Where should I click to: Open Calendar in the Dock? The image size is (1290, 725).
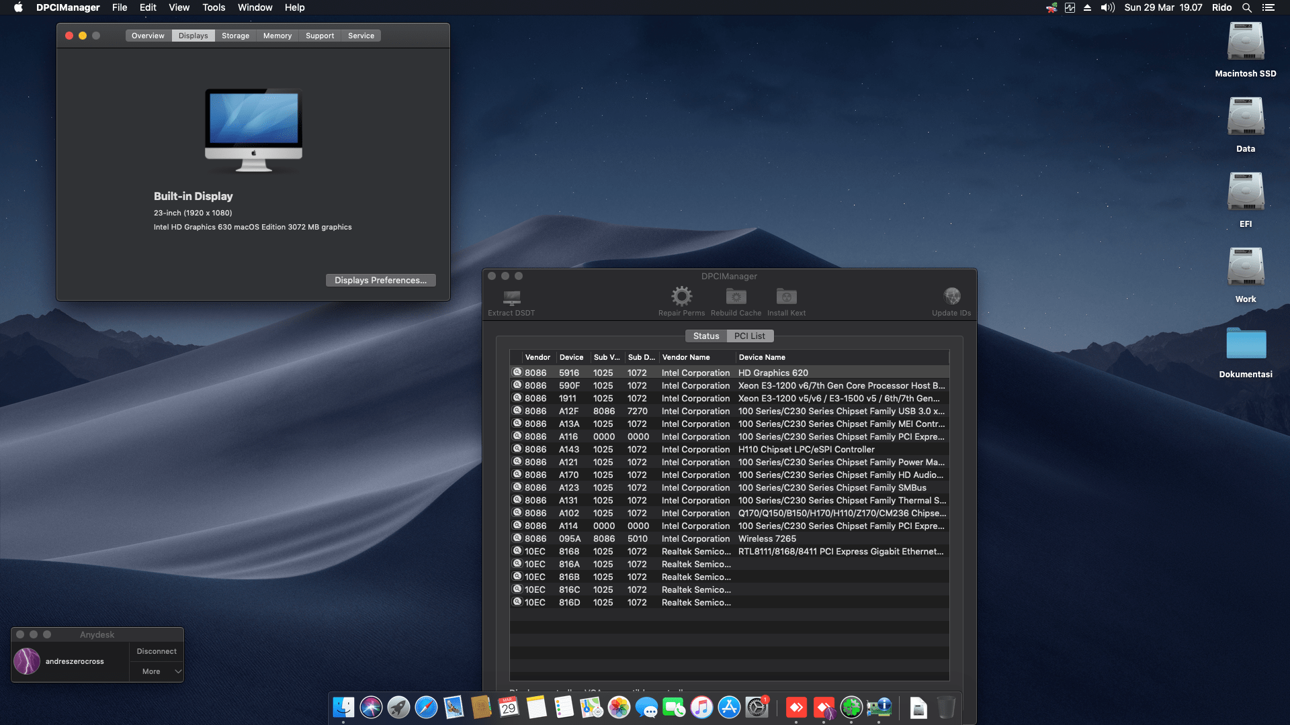click(509, 707)
